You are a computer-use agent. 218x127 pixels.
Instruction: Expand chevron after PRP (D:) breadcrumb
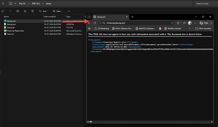tap(43, 3)
